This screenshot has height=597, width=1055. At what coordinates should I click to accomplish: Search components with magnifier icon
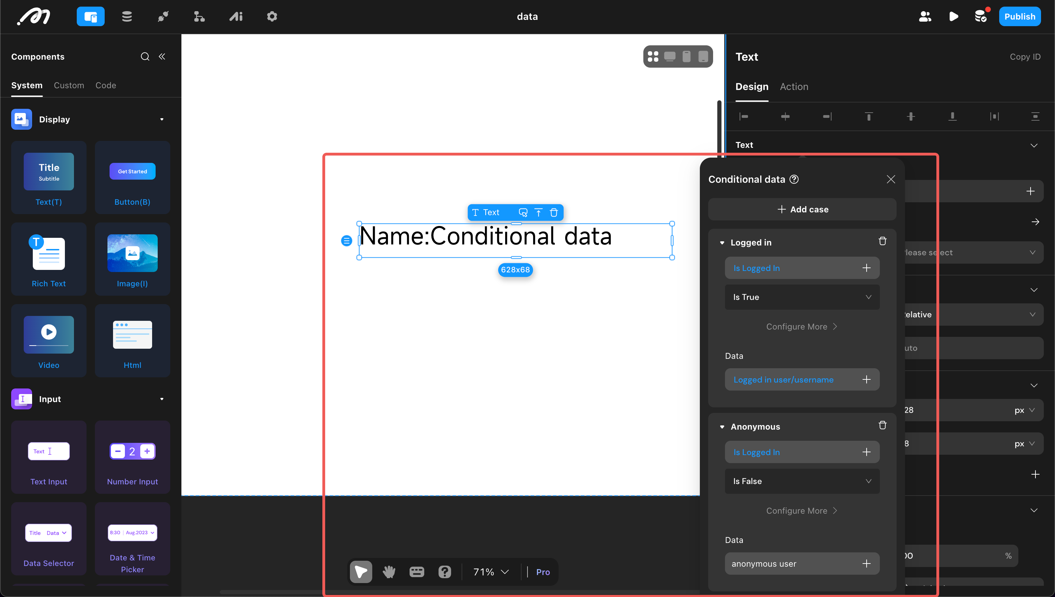click(145, 56)
